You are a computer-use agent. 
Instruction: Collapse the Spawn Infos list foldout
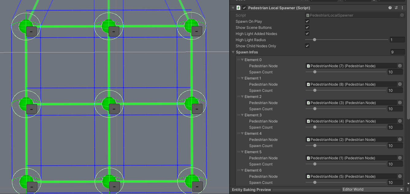pos(233,52)
